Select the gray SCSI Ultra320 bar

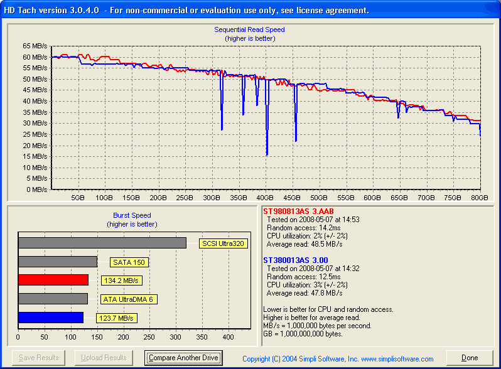(x=102, y=243)
